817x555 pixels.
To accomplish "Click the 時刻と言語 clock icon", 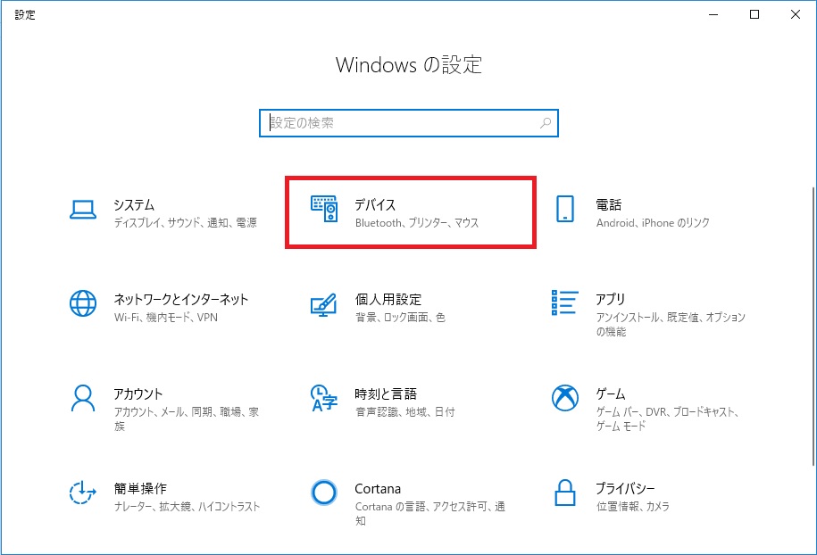I will pyautogui.click(x=323, y=398).
